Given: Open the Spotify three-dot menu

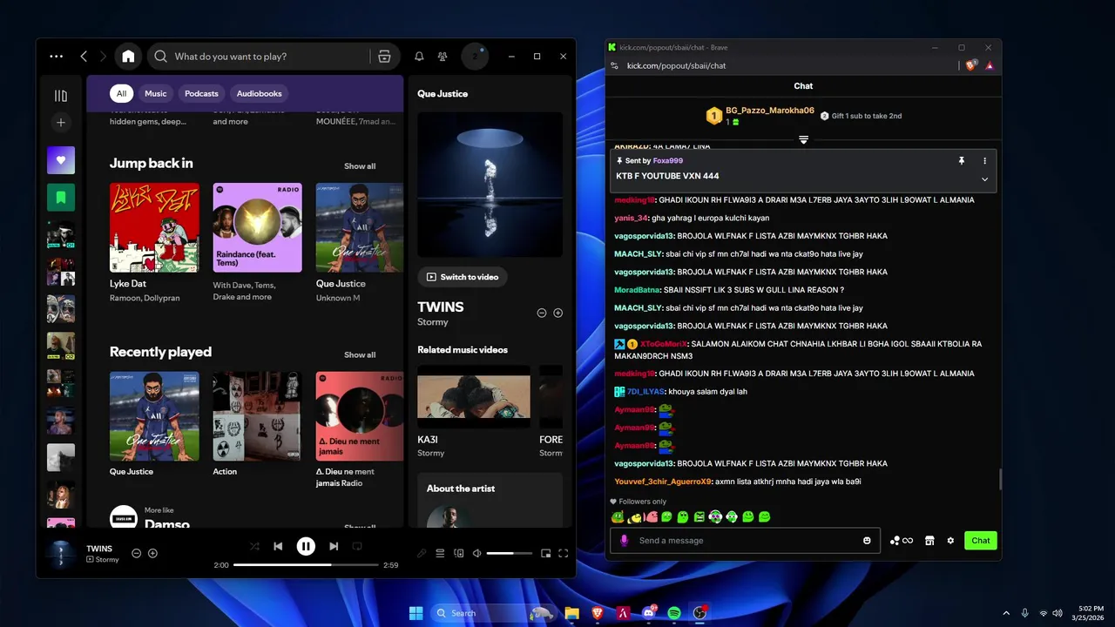Looking at the screenshot, I should [x=57, y=57].
